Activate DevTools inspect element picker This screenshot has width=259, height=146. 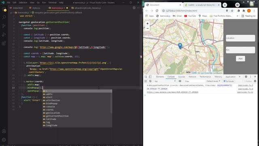coord(146,77)
